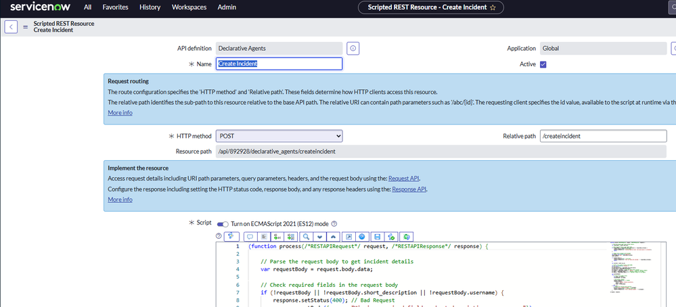Screen dimensions: 676x307
Task: Click the help icon beside ES12 mode
Action: pos(334,224)
